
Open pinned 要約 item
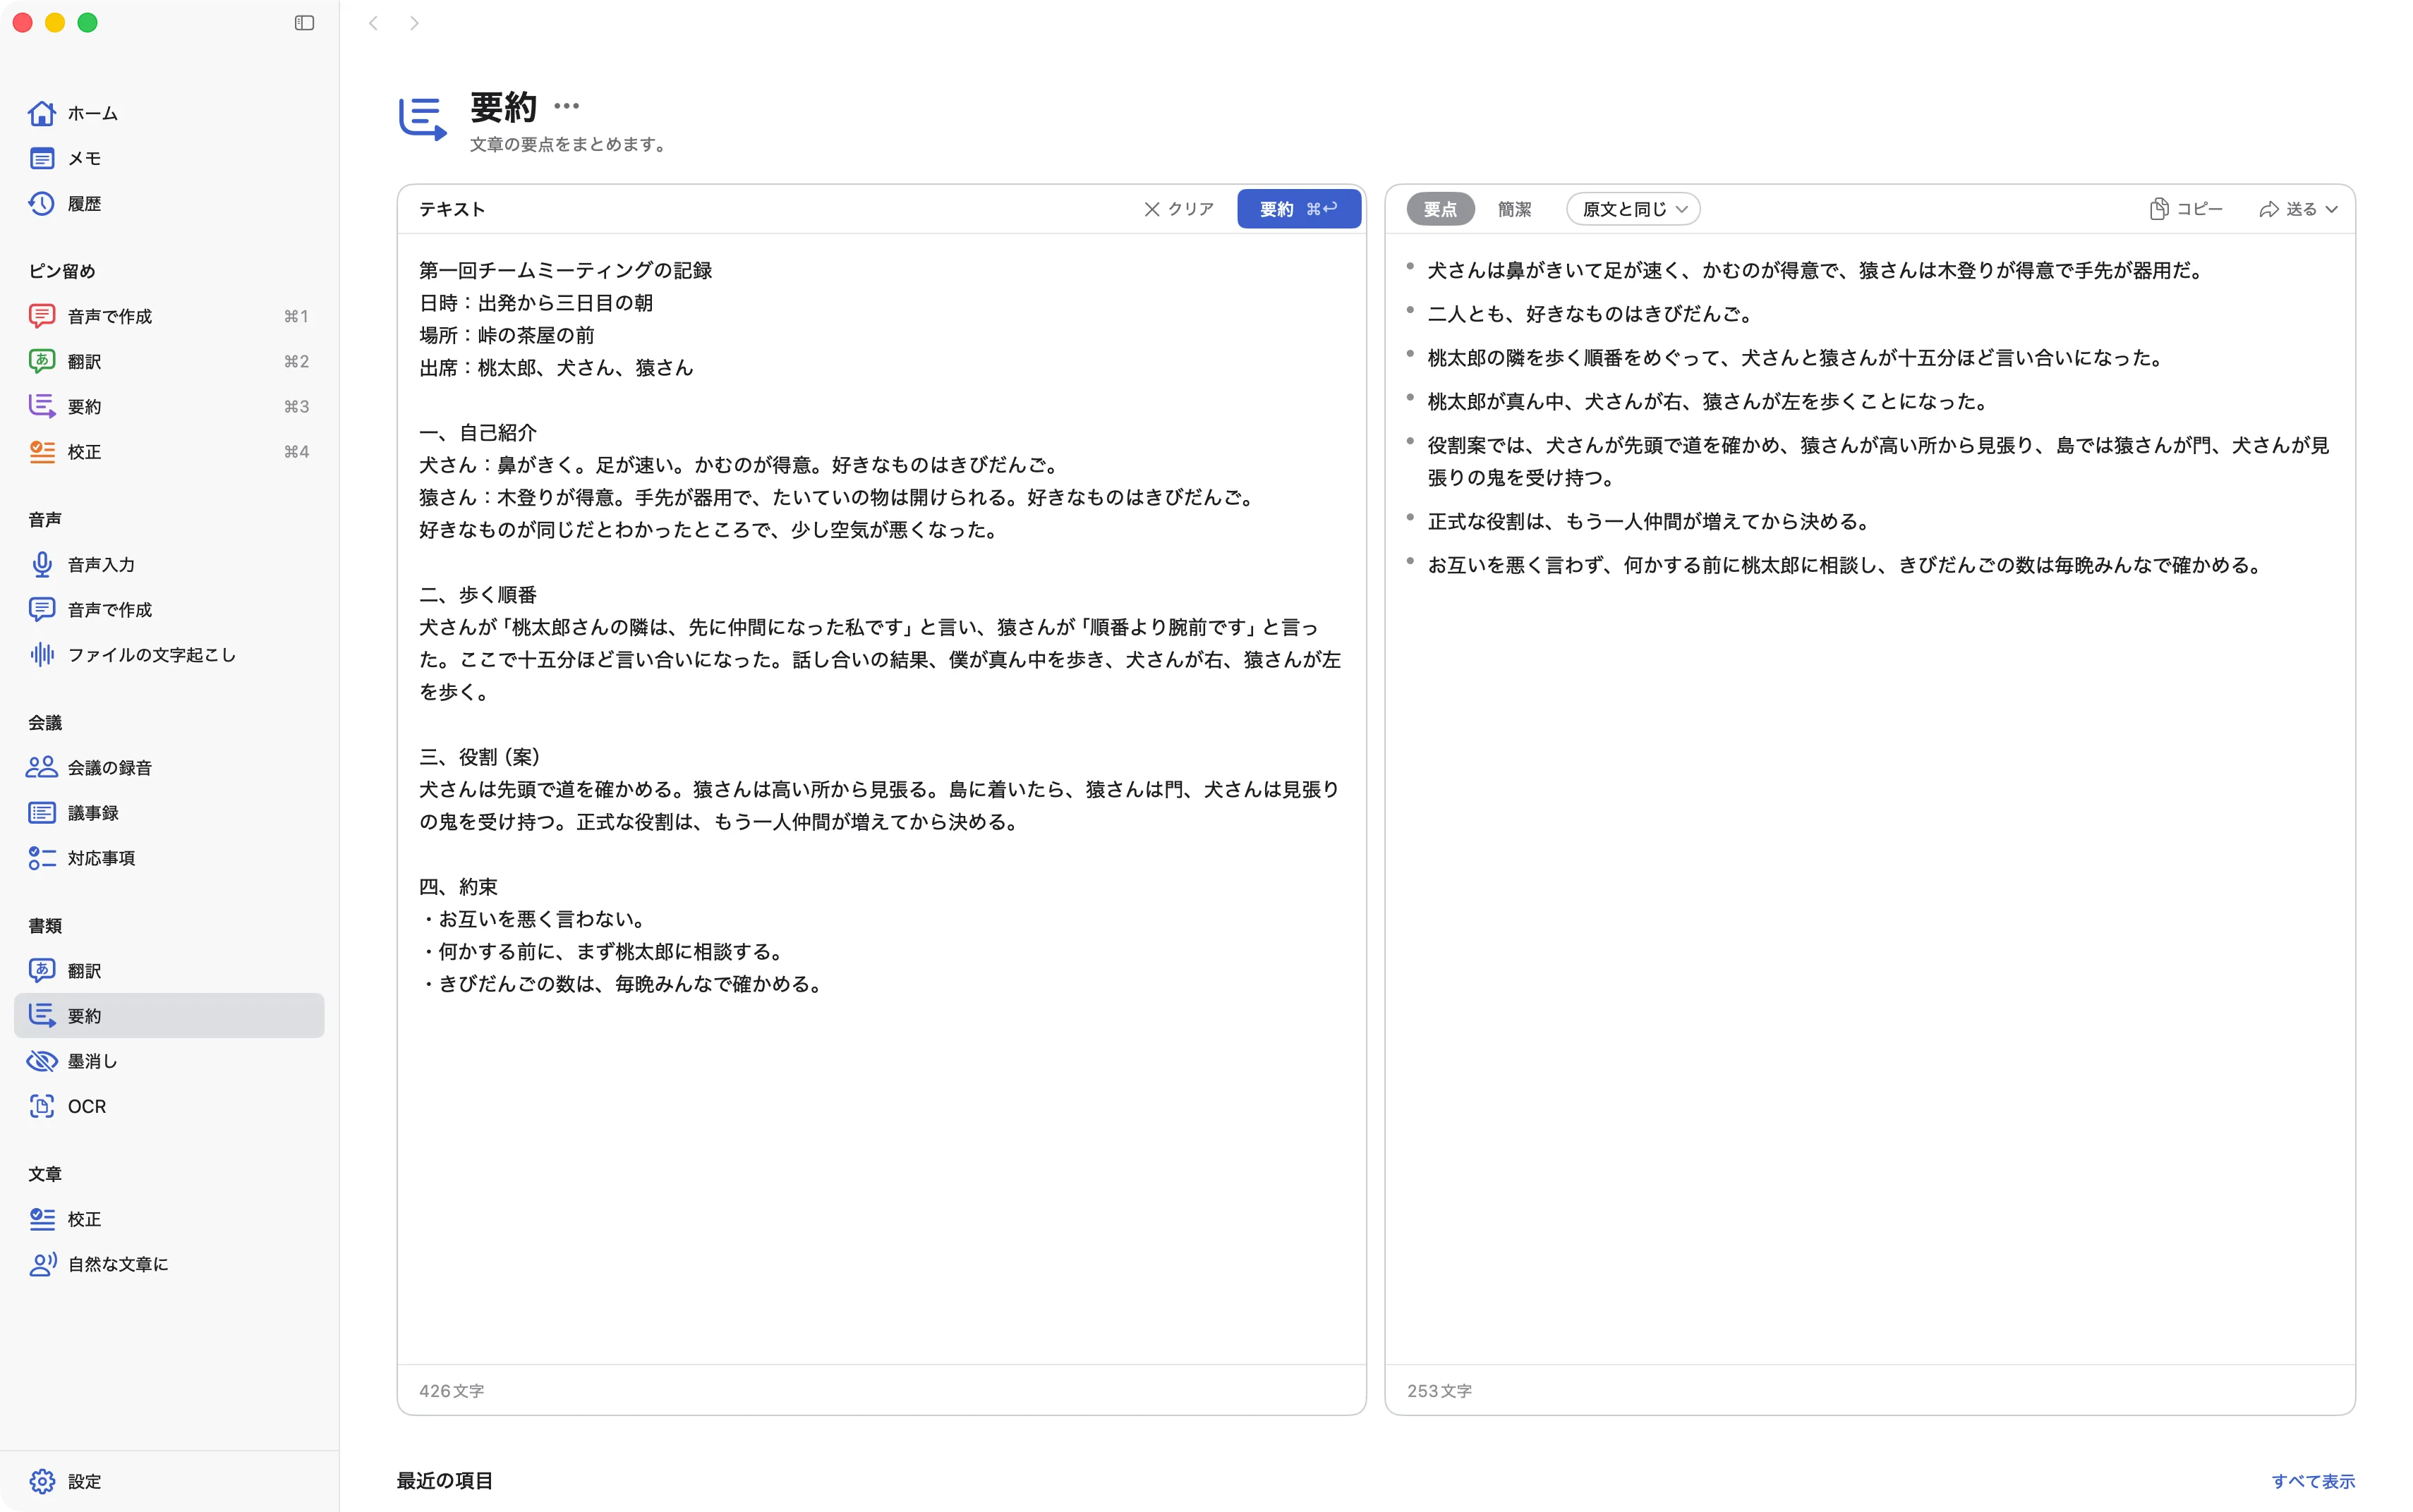169,406
